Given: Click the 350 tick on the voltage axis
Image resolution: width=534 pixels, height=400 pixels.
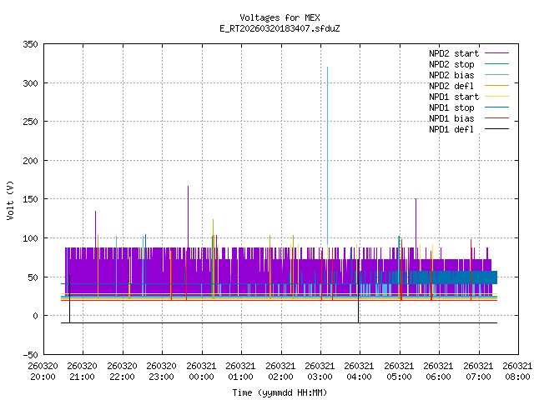Looking at the screenshot, I should point(29,45).
